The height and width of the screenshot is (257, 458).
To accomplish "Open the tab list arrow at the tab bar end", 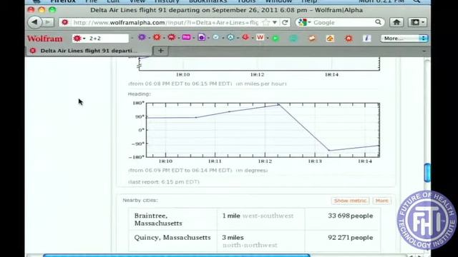I will click(424, 51).
